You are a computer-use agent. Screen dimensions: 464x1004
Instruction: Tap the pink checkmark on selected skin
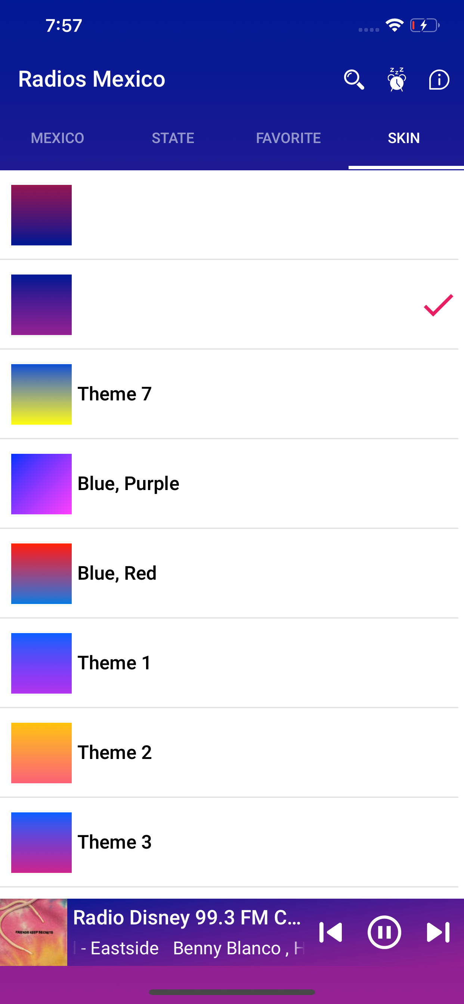(438, 305)
